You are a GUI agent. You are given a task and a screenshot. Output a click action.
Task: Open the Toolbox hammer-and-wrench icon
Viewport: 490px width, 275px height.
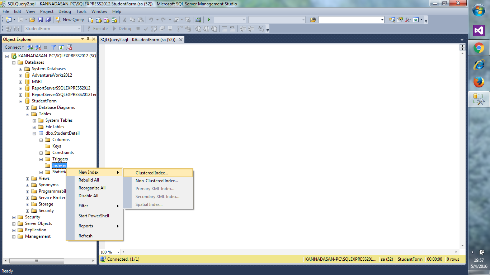(x=407, y=20)
